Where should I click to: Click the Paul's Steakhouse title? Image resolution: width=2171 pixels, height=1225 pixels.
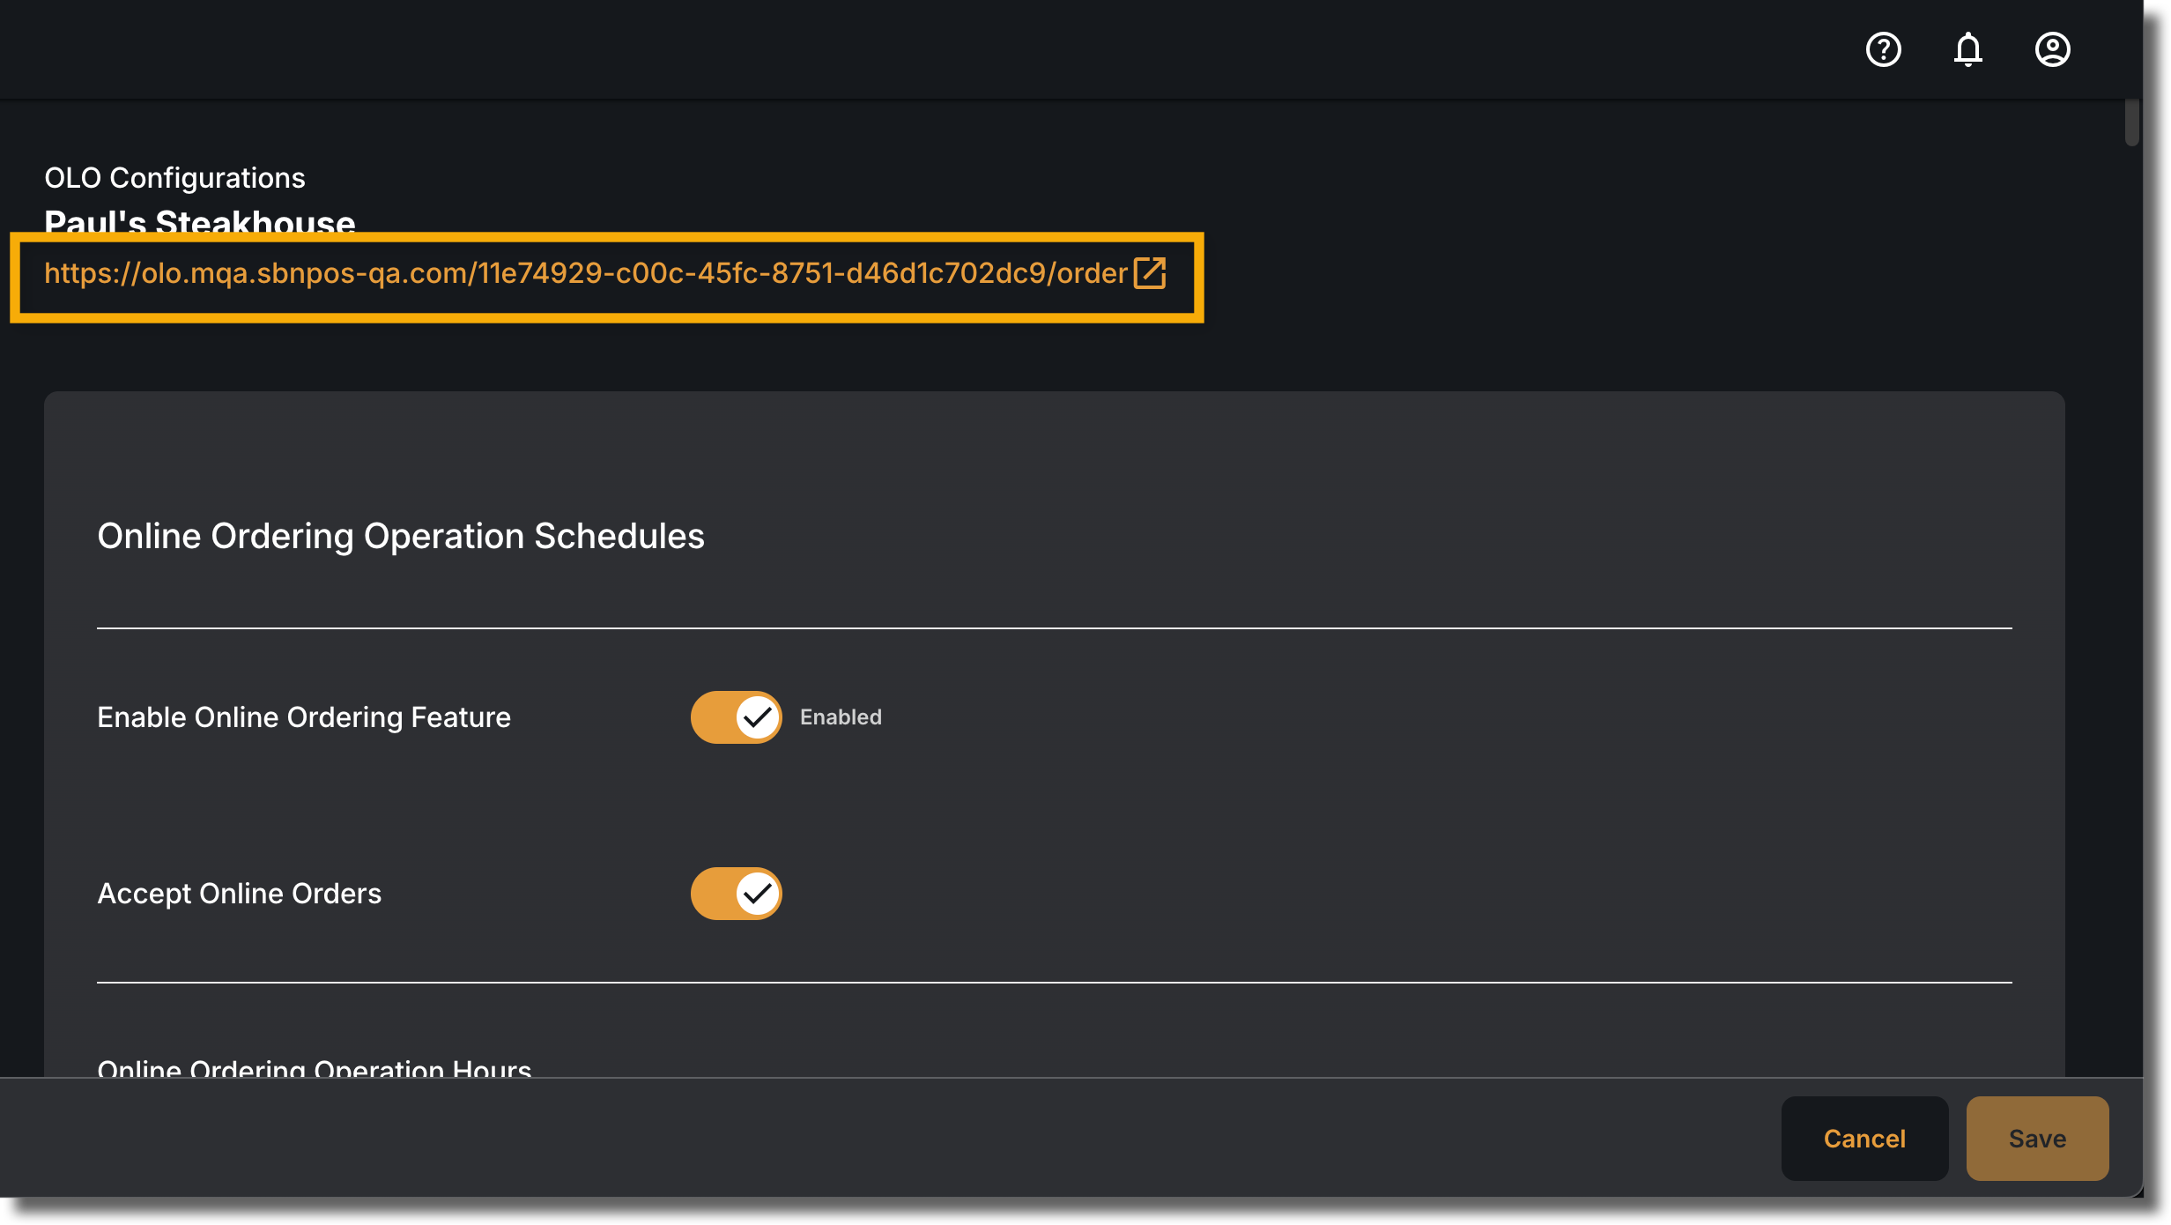(x=200, y=222)
